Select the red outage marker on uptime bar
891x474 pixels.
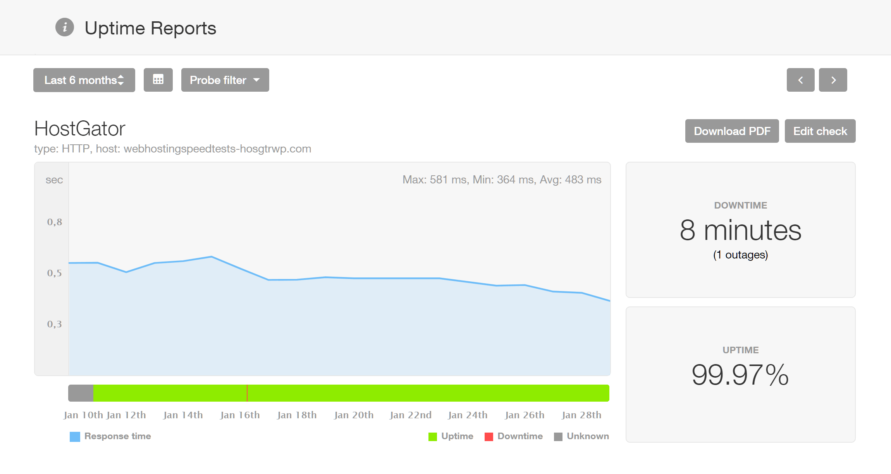pos(247,393)
